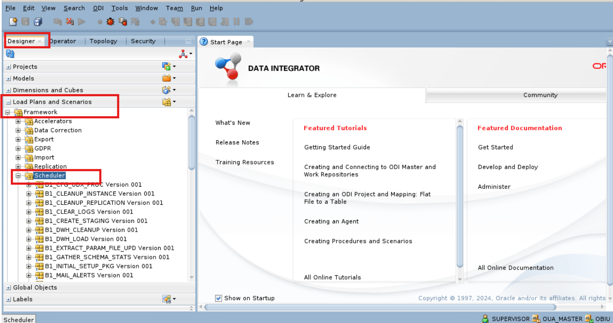Open All Online Documentation

[x=516, y=268]
